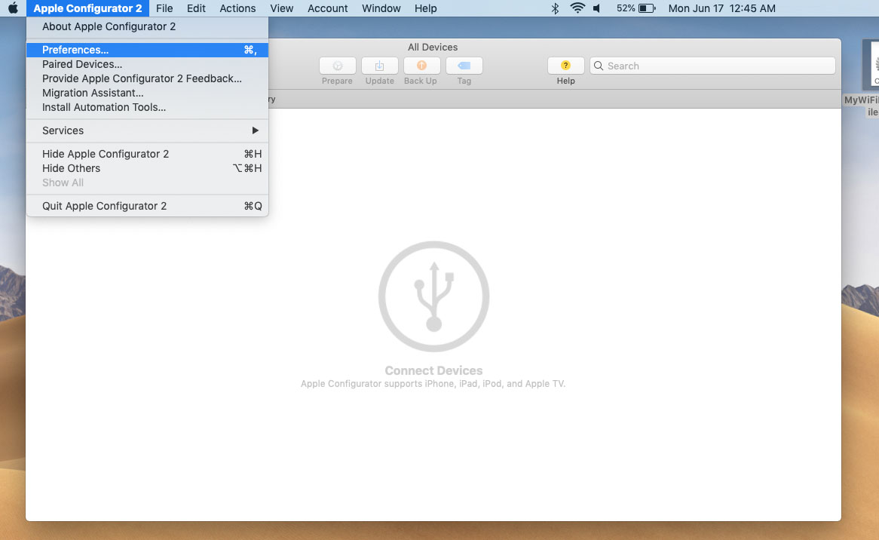The image size is (879, 540).
Task: Select Hide Others menu item
Action: pyautogui.click(x=148, y=168)
